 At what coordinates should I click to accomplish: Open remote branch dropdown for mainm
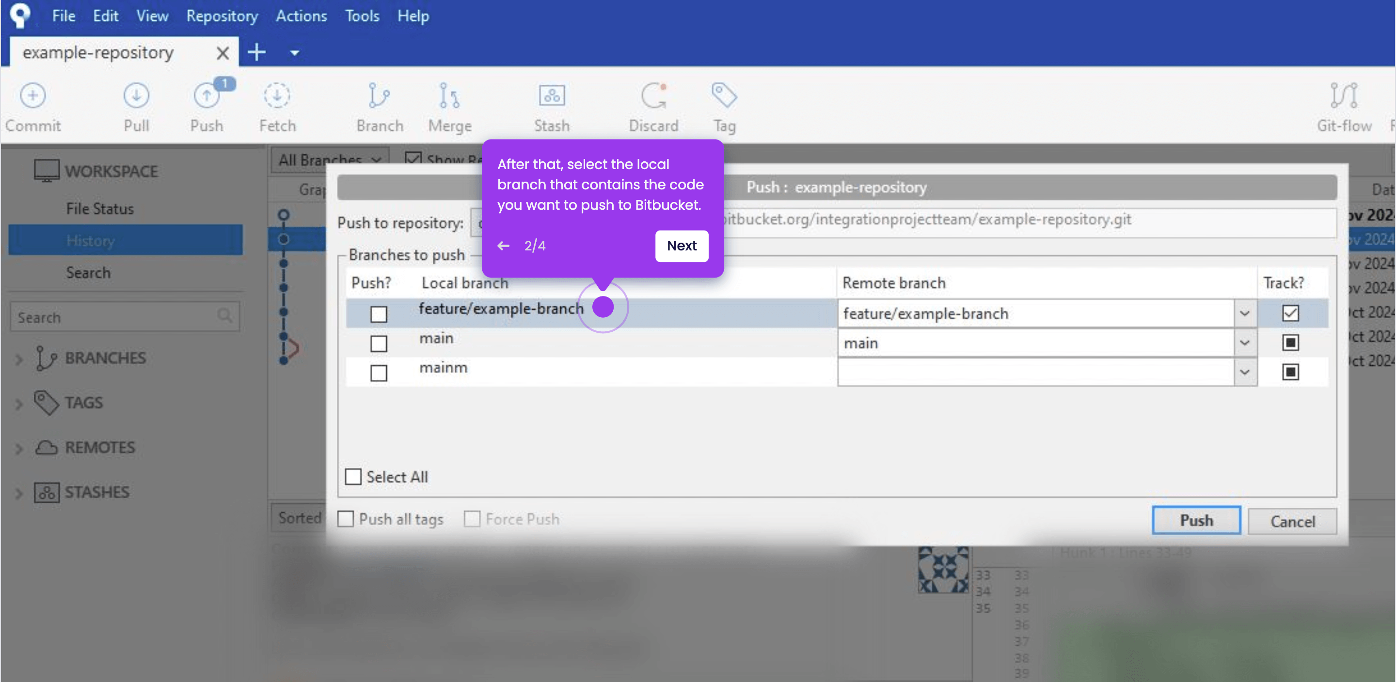click(1245, 372)
